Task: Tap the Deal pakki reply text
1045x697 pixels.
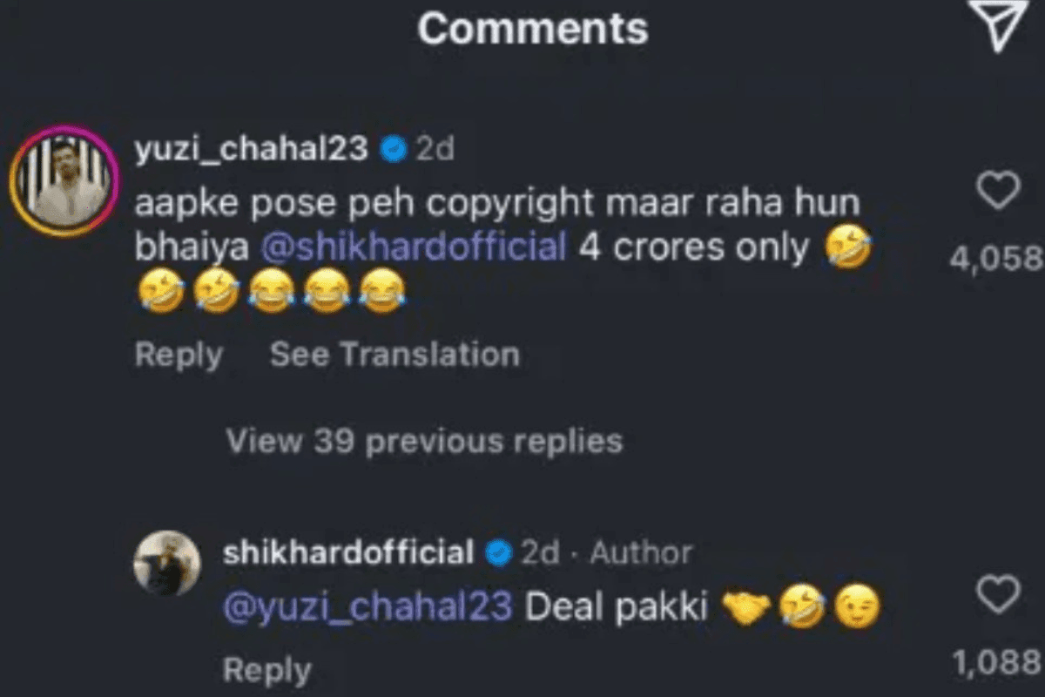Action: (x=617, y=608)
